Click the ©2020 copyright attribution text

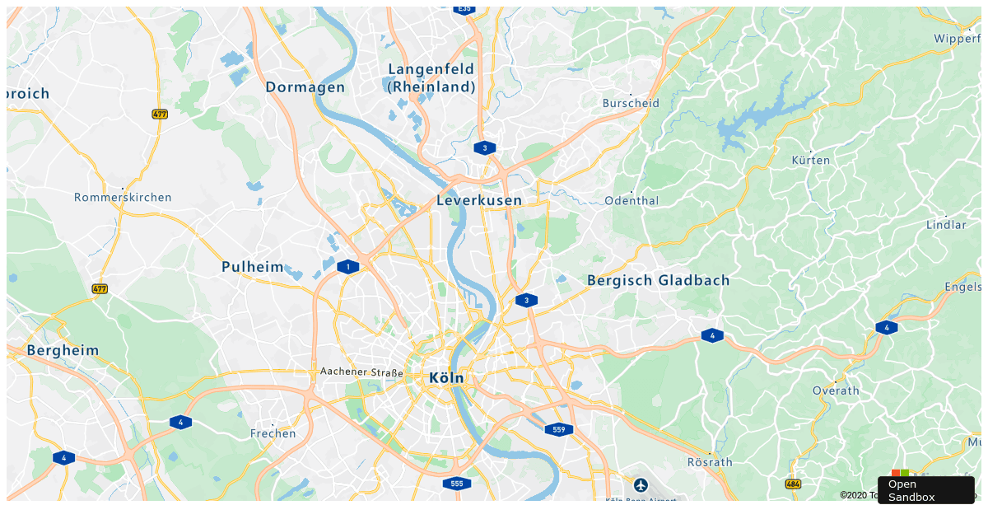point(859,495)
